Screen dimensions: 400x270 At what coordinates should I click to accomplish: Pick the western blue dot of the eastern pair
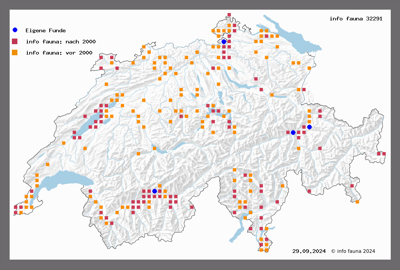(293, 132)
